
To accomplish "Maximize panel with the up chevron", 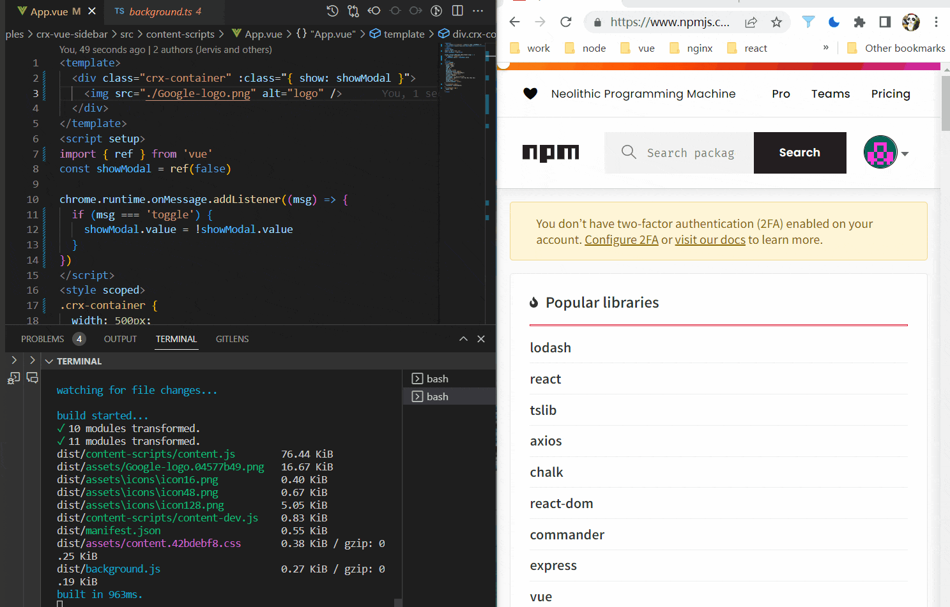I will click(463, 339).
